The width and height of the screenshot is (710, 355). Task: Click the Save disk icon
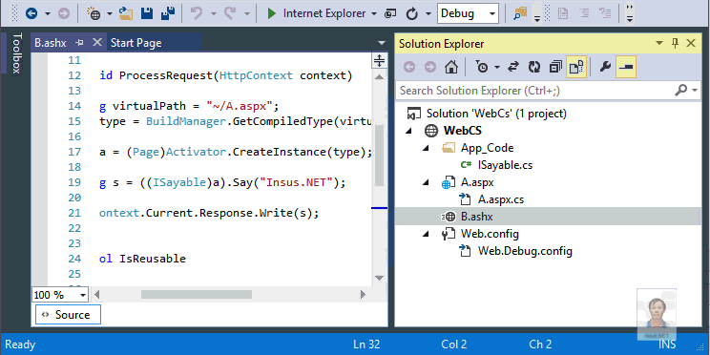point(147,13)
